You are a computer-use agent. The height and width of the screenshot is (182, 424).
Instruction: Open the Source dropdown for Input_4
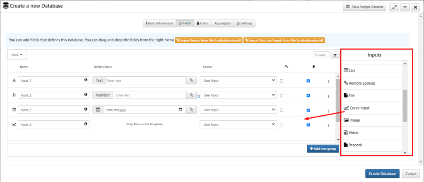[238, 124]
